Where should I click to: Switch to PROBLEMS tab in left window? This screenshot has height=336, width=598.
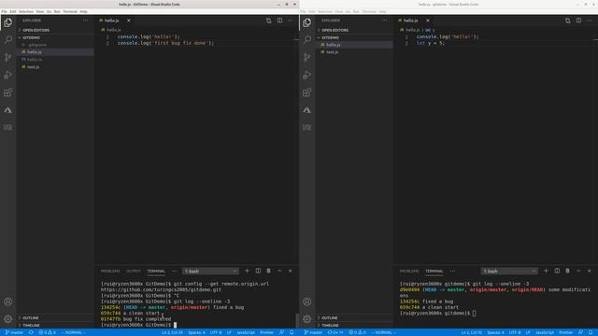(110, 272)
